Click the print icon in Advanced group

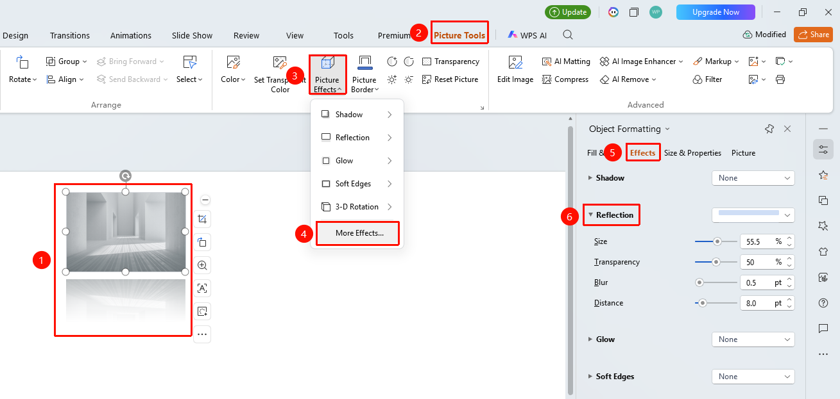780,79
